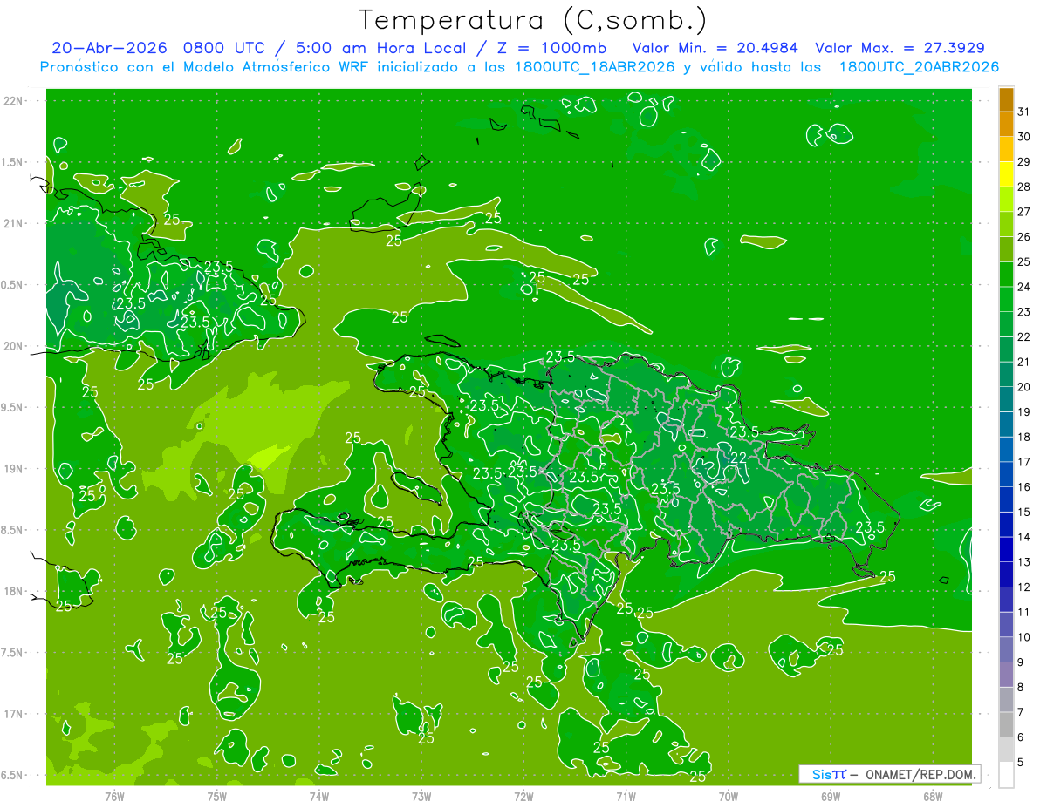
Task: Click the 20N latitude axis label
Action: 13,346
